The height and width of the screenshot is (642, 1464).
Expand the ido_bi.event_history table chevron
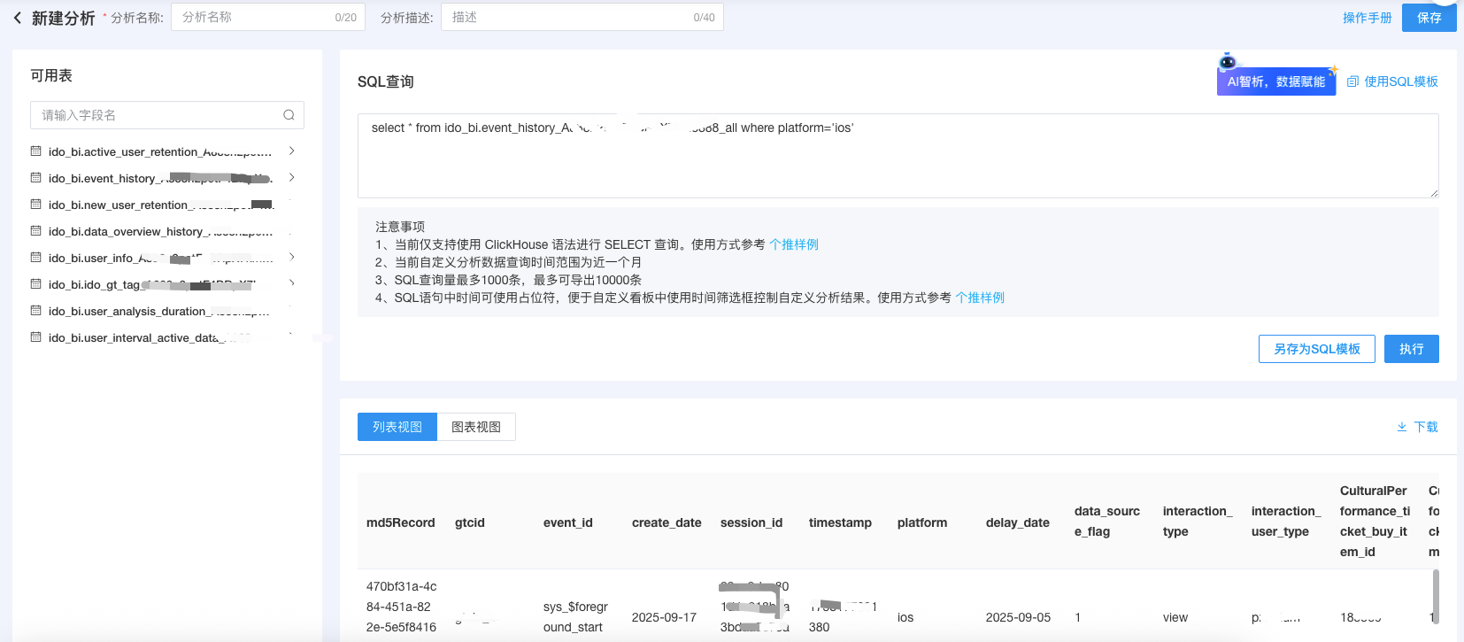(291, 178)
